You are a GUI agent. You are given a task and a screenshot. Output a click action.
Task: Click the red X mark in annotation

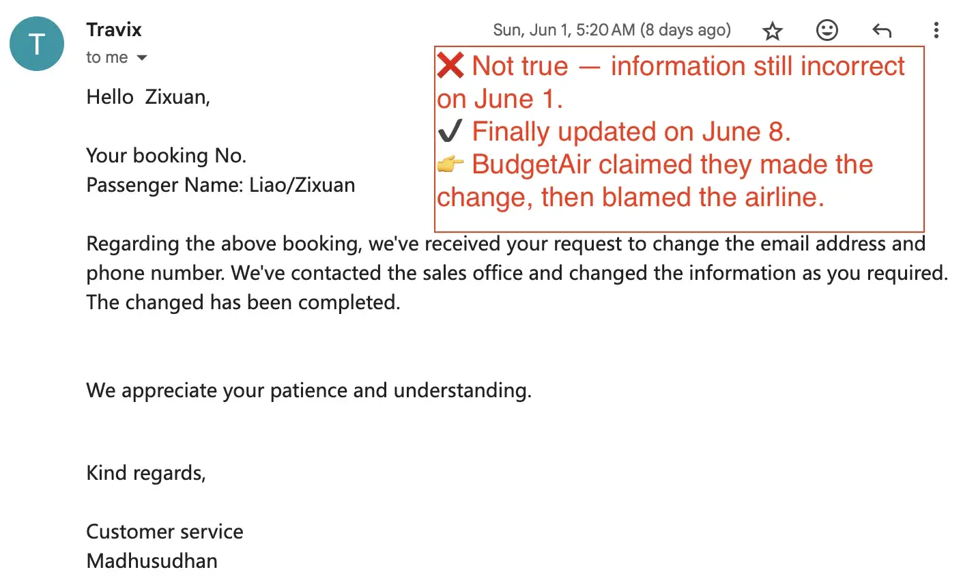click(x=450, y=66)
